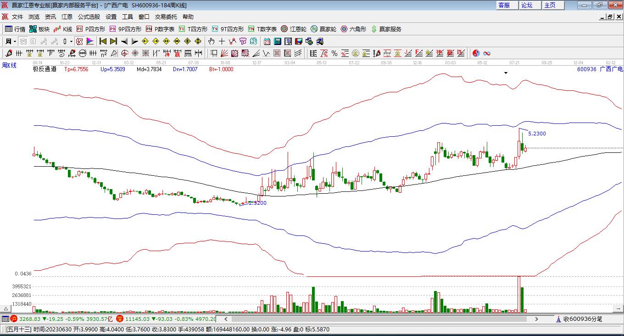This screenshot has height=336, width=624.
Task: Click the 主页 homepage button
Action: [554, 5]
